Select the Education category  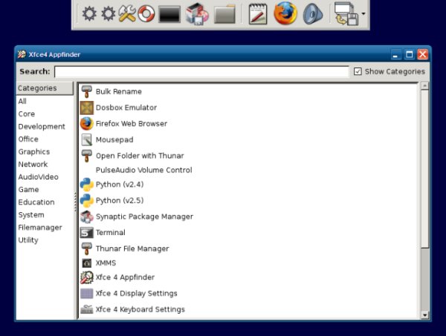point(36,202)
